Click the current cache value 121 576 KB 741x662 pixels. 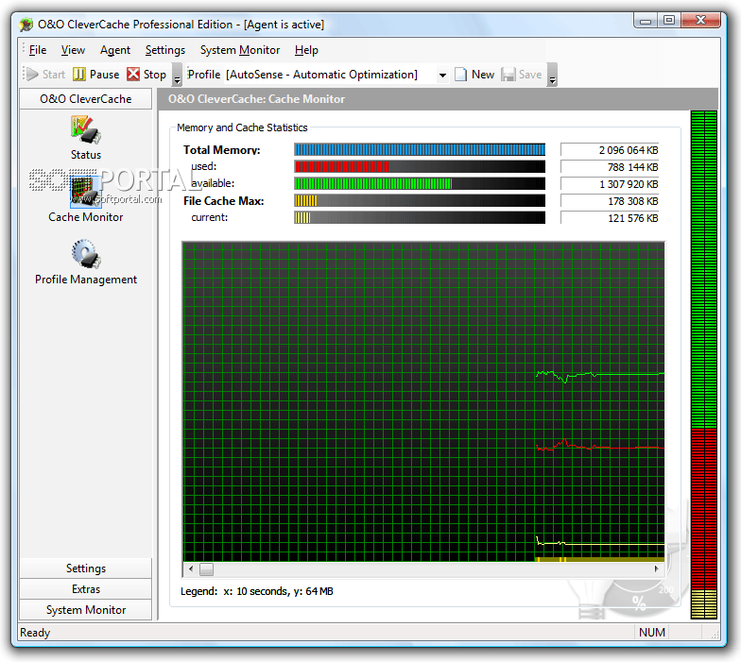tap(610, 218)
